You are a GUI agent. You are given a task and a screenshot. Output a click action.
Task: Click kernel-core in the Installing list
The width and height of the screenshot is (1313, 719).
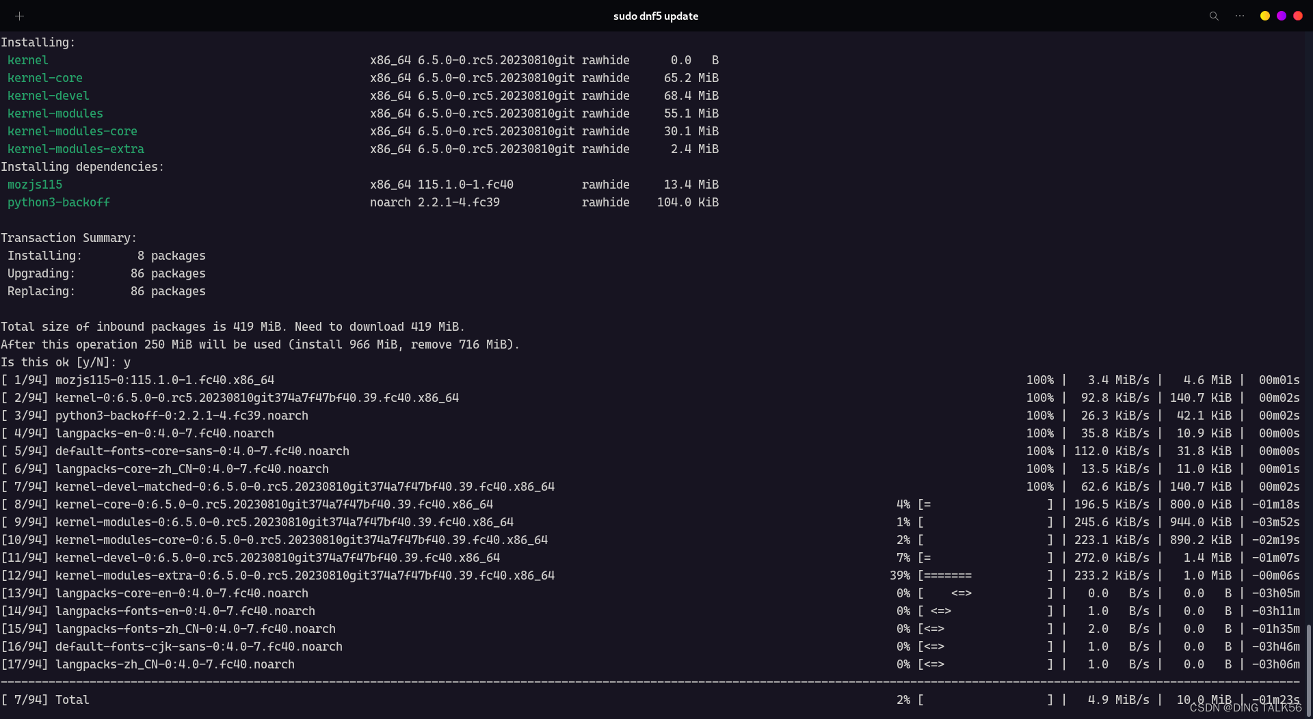pyautogui.click(x=45, y=78)
